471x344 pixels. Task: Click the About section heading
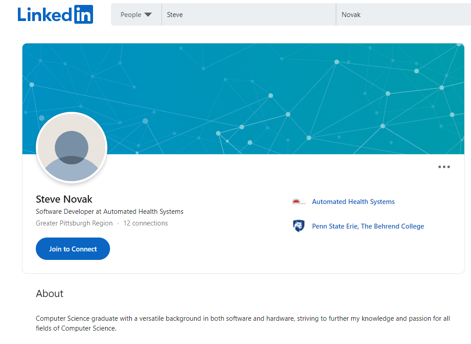click(50, 293)
